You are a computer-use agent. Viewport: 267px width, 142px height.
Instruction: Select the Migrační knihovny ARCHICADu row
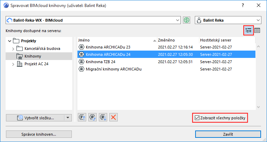(166, 69)
